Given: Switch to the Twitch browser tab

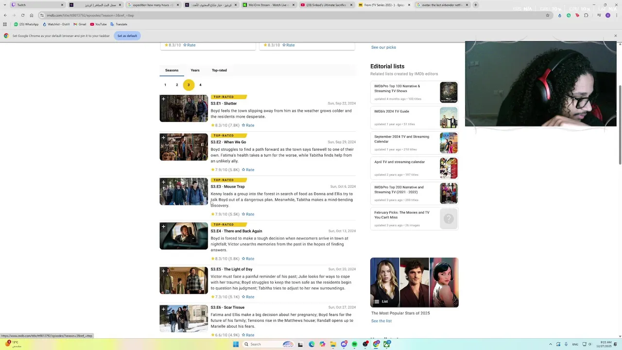Looking at the screenshot, I should point(37,5).
